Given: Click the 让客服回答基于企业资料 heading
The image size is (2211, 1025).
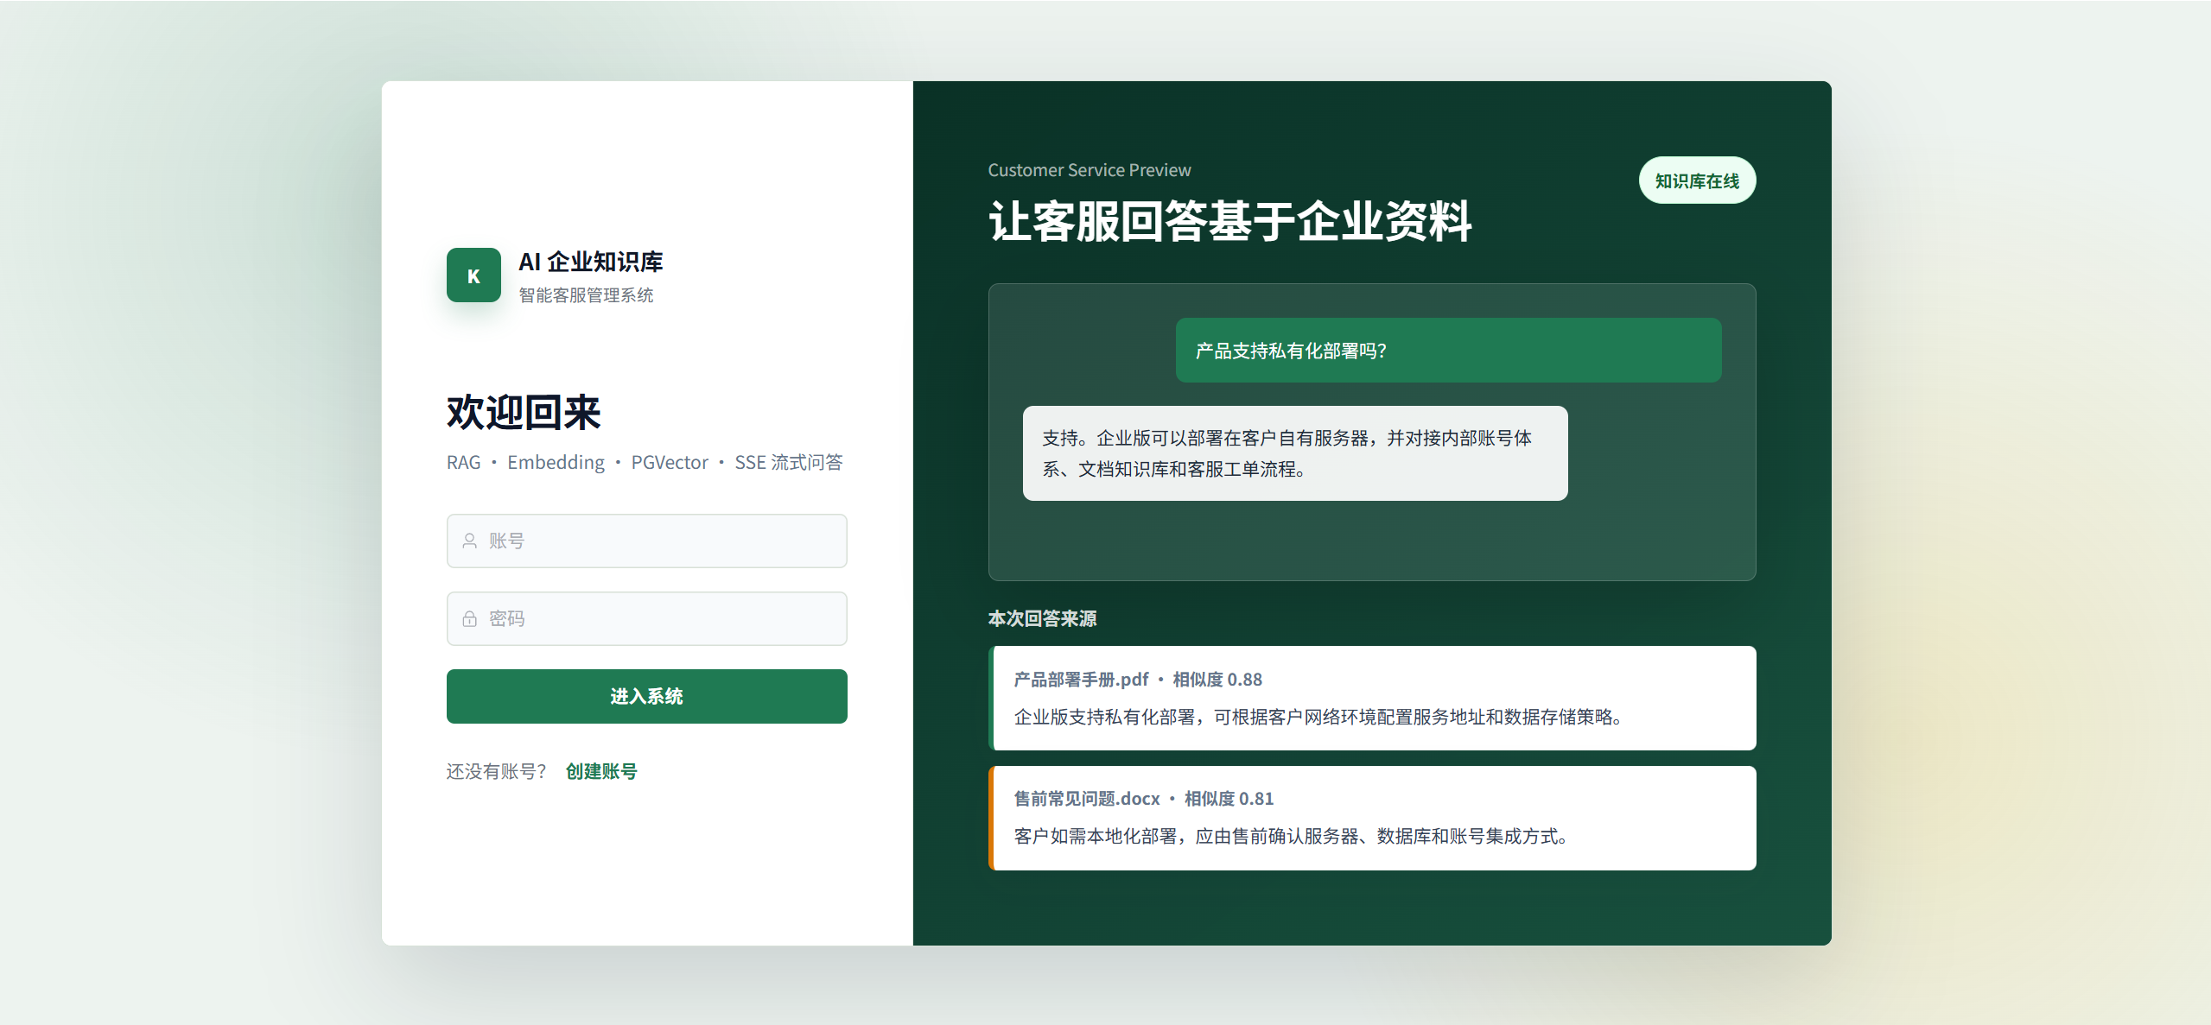Looking at the screenshot, I should pyautogui.click(x=1230, y=221).
